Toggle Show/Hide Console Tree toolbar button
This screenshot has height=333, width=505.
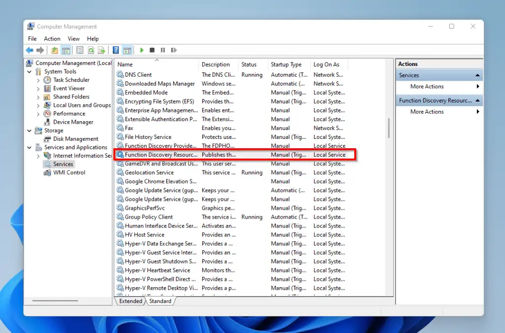click(x=66, y=50)
